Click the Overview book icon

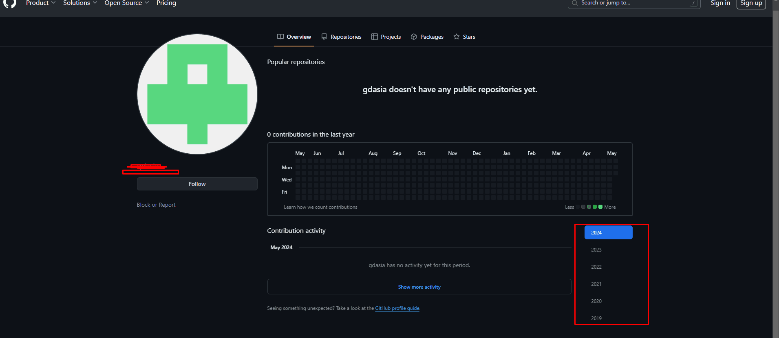[x=280, y=37]
